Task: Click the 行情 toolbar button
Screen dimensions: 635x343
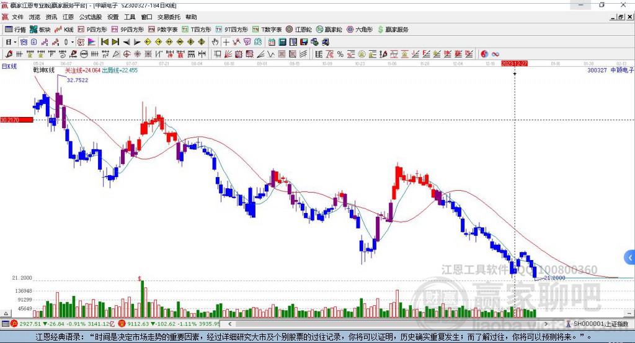Action: [x=16, y=30]
